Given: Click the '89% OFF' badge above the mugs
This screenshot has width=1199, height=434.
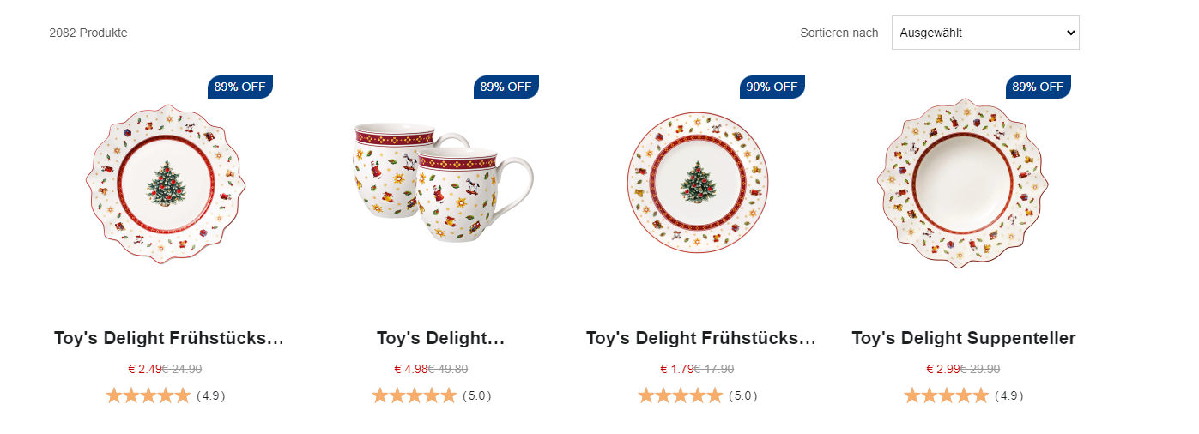Looking at the screenshot, I should (x=506, y=87).
